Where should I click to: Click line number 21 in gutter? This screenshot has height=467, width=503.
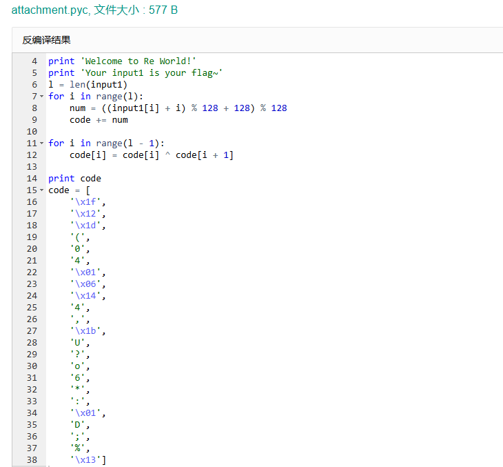coord(32,260)
